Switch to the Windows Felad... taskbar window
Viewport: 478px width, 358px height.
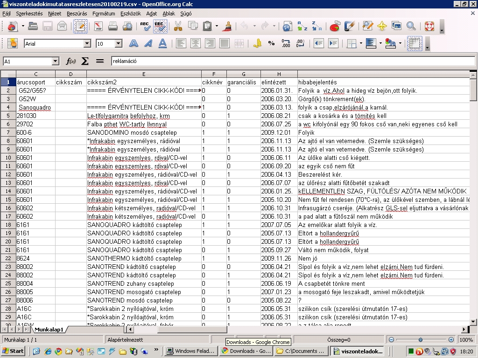click(x=191, y=351)
